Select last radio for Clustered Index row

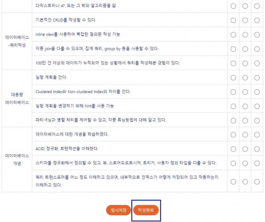257,92
